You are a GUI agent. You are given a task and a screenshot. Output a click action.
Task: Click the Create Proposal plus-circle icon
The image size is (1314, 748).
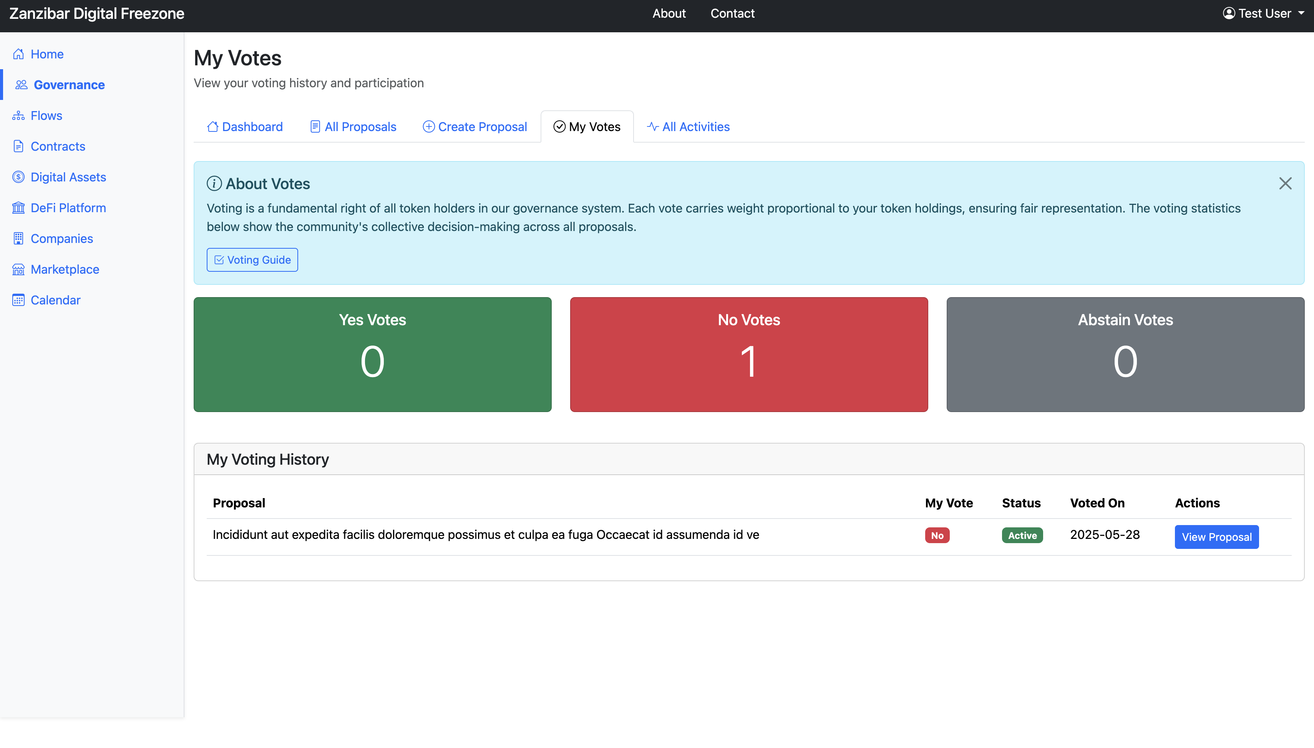click(428, 126)
